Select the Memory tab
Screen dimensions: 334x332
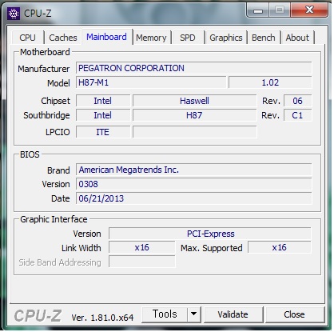151,38
